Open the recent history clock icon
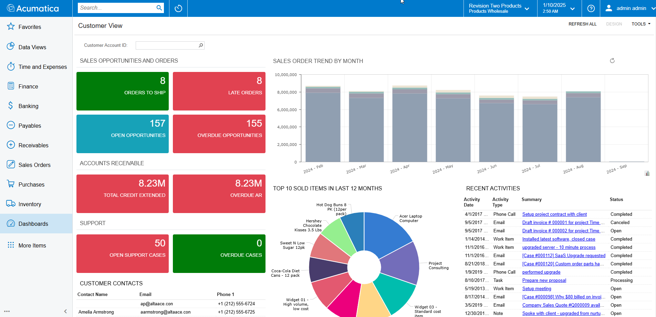The image size is (656, 317). (178, 8)
